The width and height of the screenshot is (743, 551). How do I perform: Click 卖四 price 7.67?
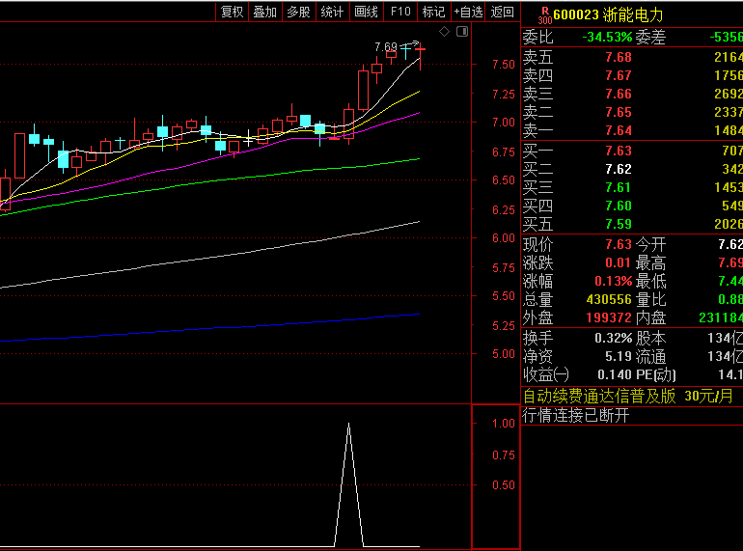(x=619, y=76)
